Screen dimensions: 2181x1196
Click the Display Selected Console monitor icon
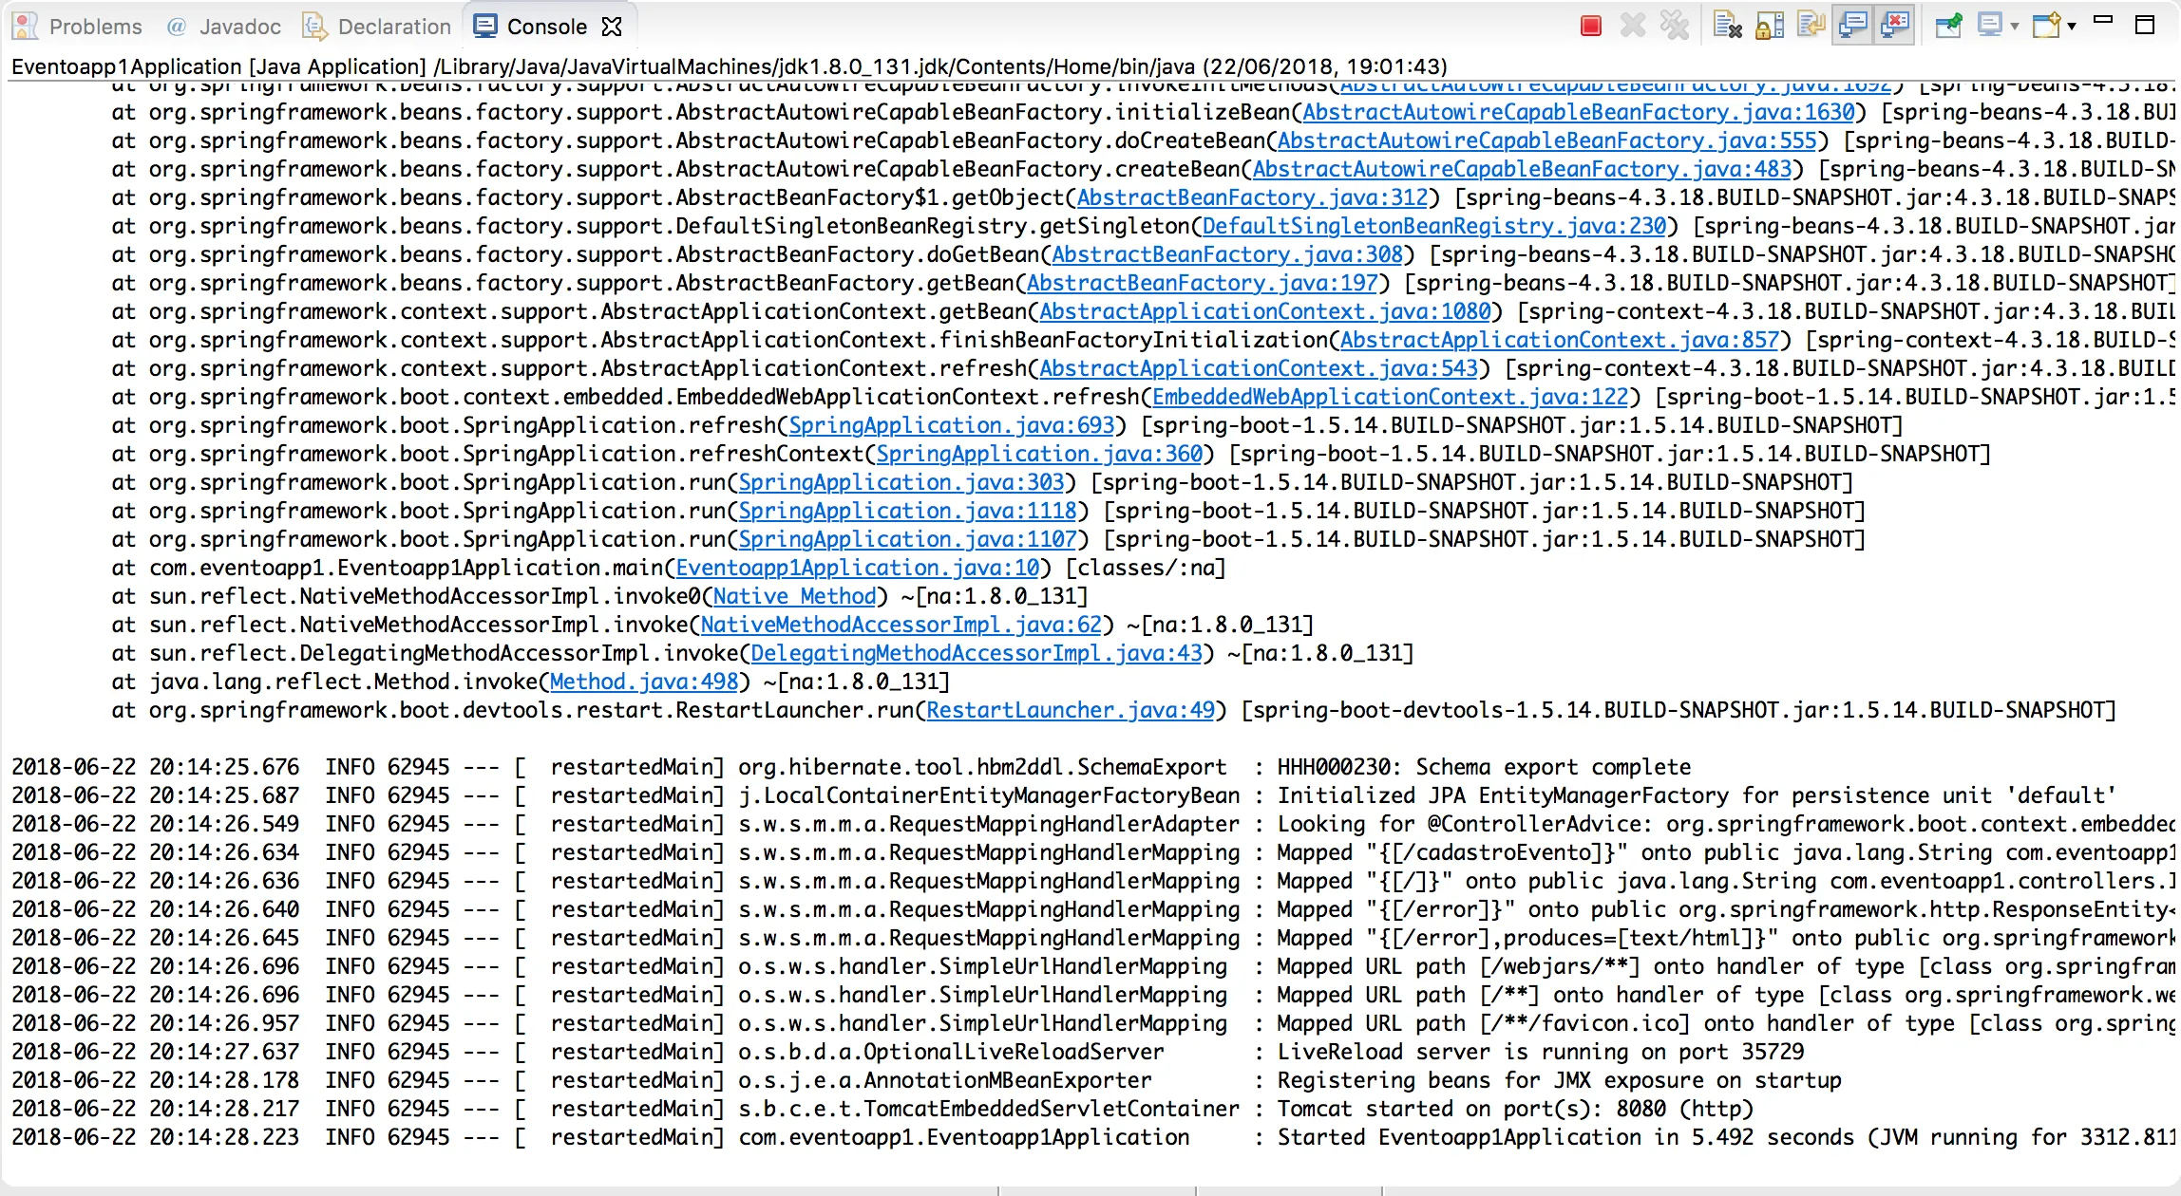pos(1989,26)
